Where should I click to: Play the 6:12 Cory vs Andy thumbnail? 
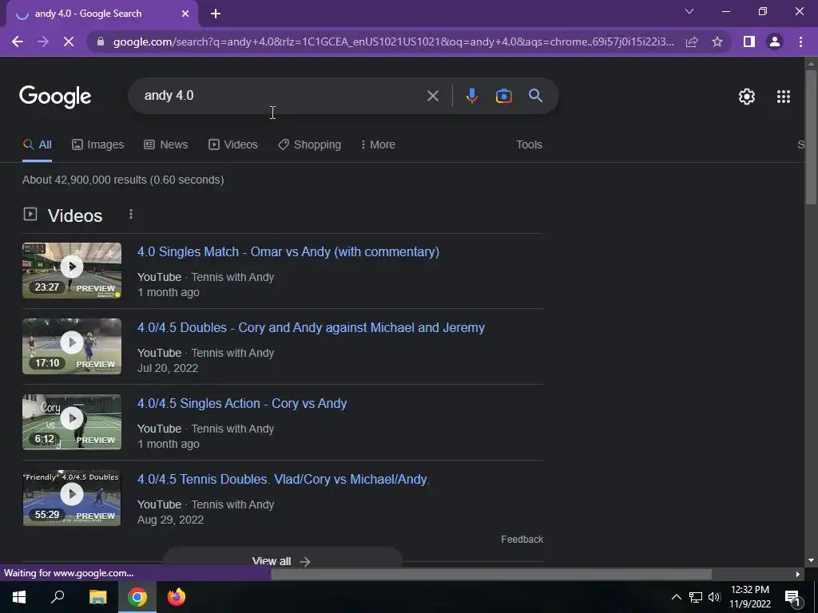click(72, 421)
